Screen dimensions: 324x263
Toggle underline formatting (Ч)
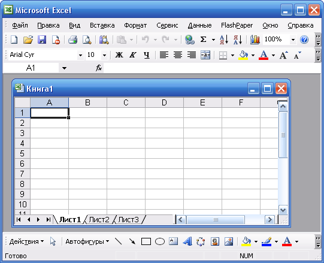[147, 55]
